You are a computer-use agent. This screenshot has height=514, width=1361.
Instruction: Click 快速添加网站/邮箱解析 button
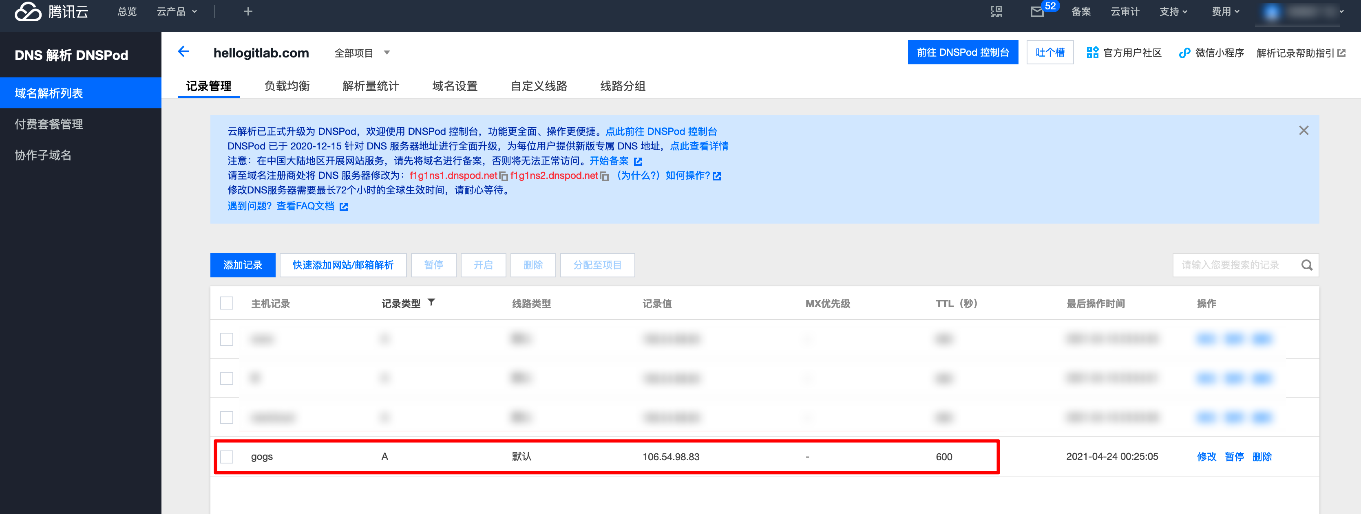(343, 265)
